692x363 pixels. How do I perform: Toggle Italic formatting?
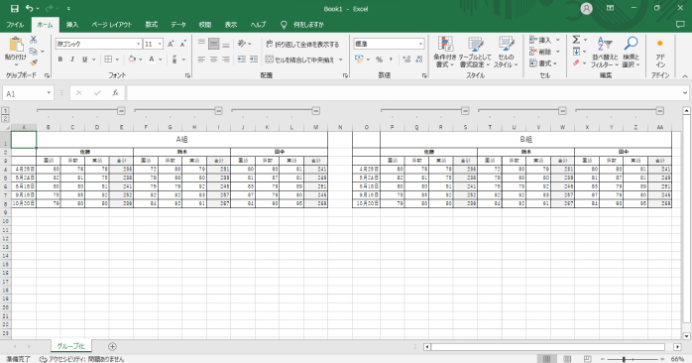72,60
